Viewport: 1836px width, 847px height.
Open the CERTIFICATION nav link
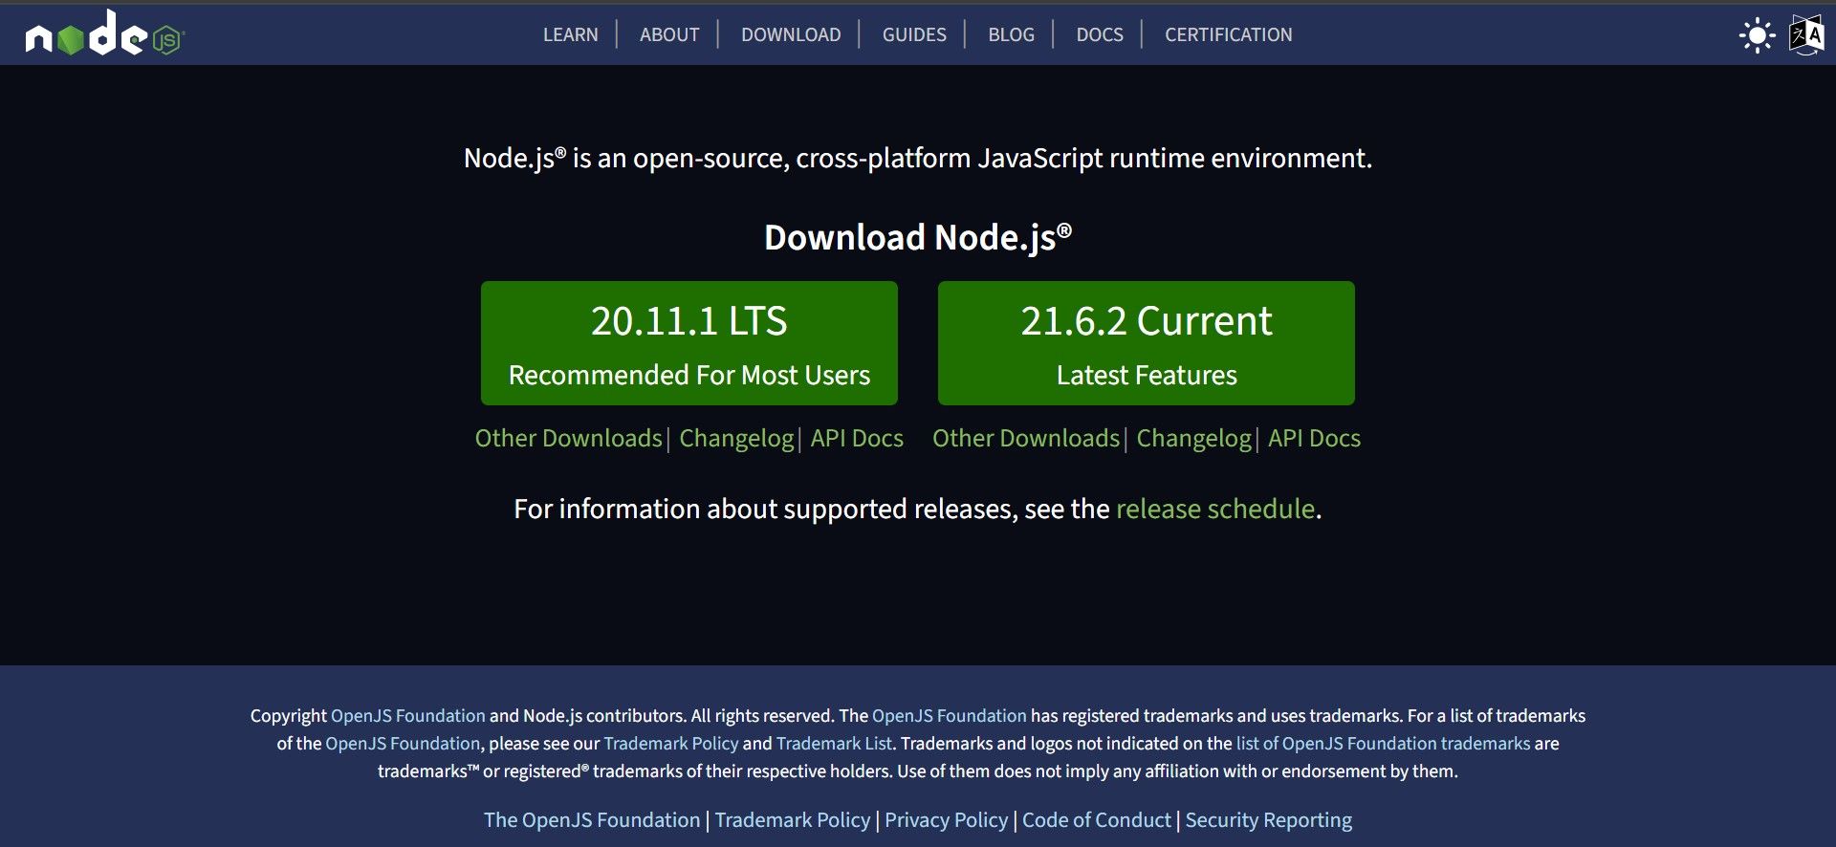pos(1228,34)
